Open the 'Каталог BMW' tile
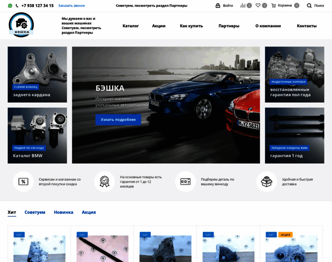 point(37,135)
